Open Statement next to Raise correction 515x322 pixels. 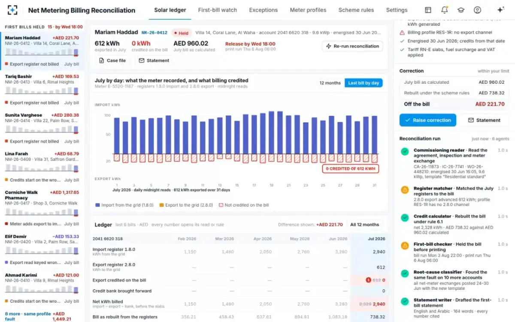coord(484,120)
